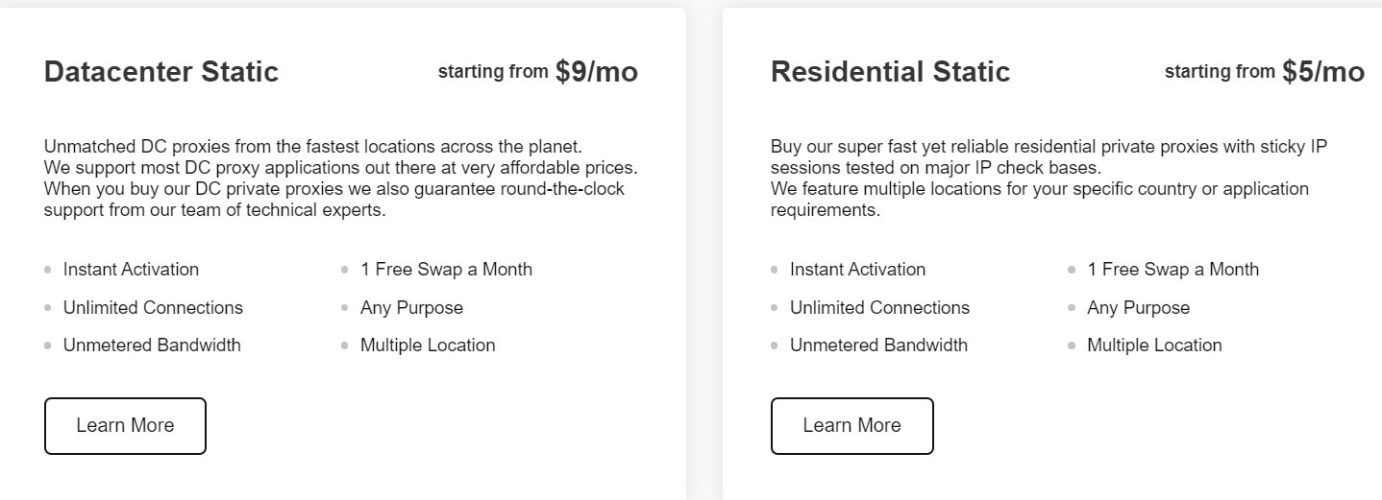Click 1 Free Swap a Month in Residential card

click(x=1172, y=270)
